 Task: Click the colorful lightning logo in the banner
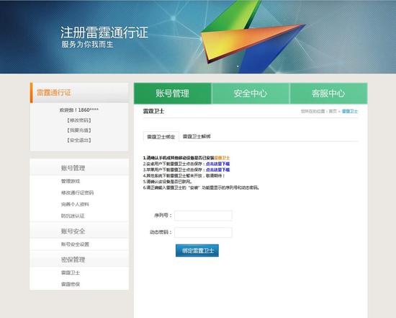[x=253, y=37]
